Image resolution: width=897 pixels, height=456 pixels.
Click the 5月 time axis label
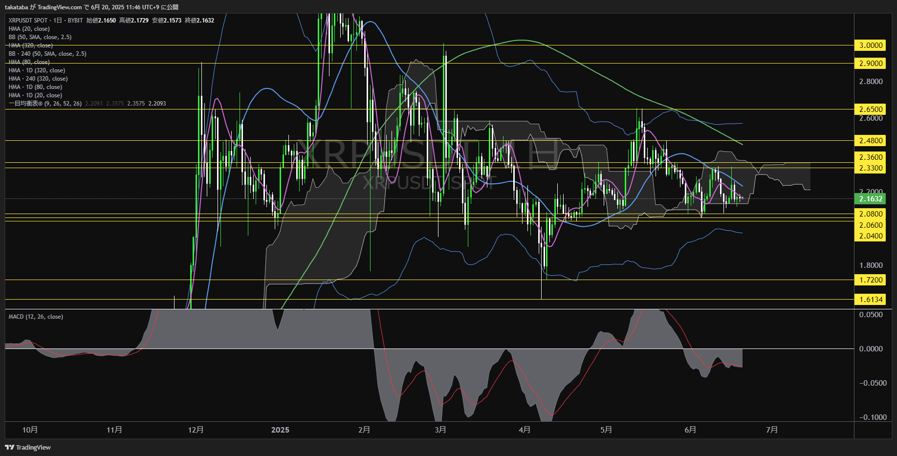pos(606,430)
